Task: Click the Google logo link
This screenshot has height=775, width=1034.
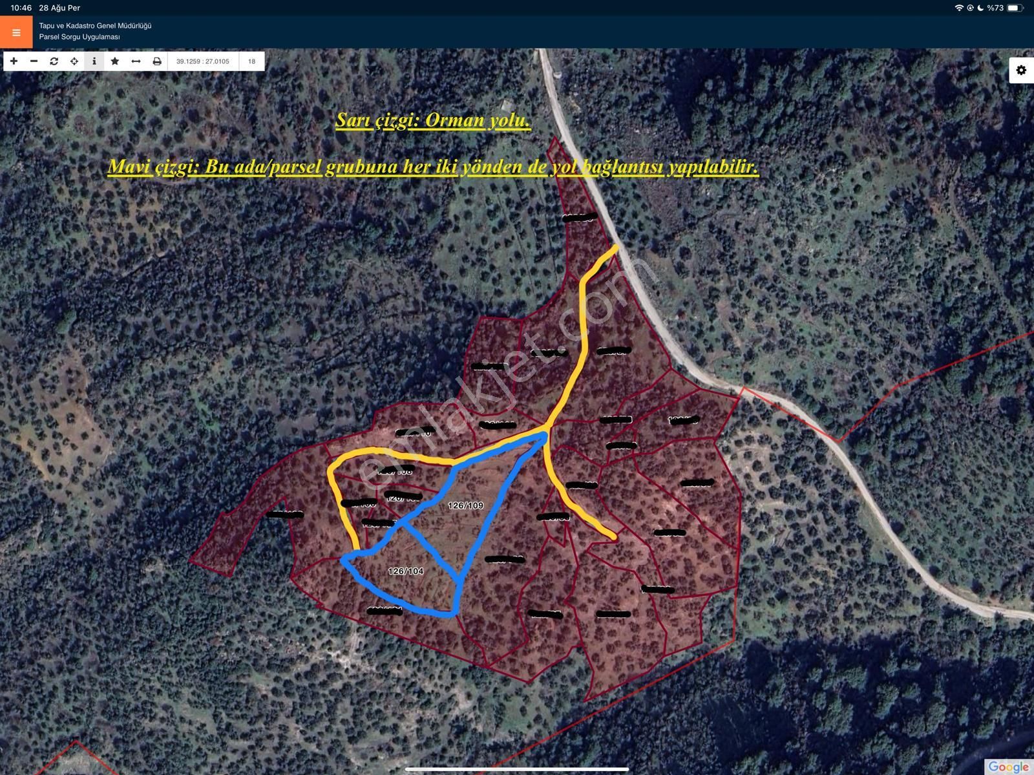Action: coord(1008,767)
